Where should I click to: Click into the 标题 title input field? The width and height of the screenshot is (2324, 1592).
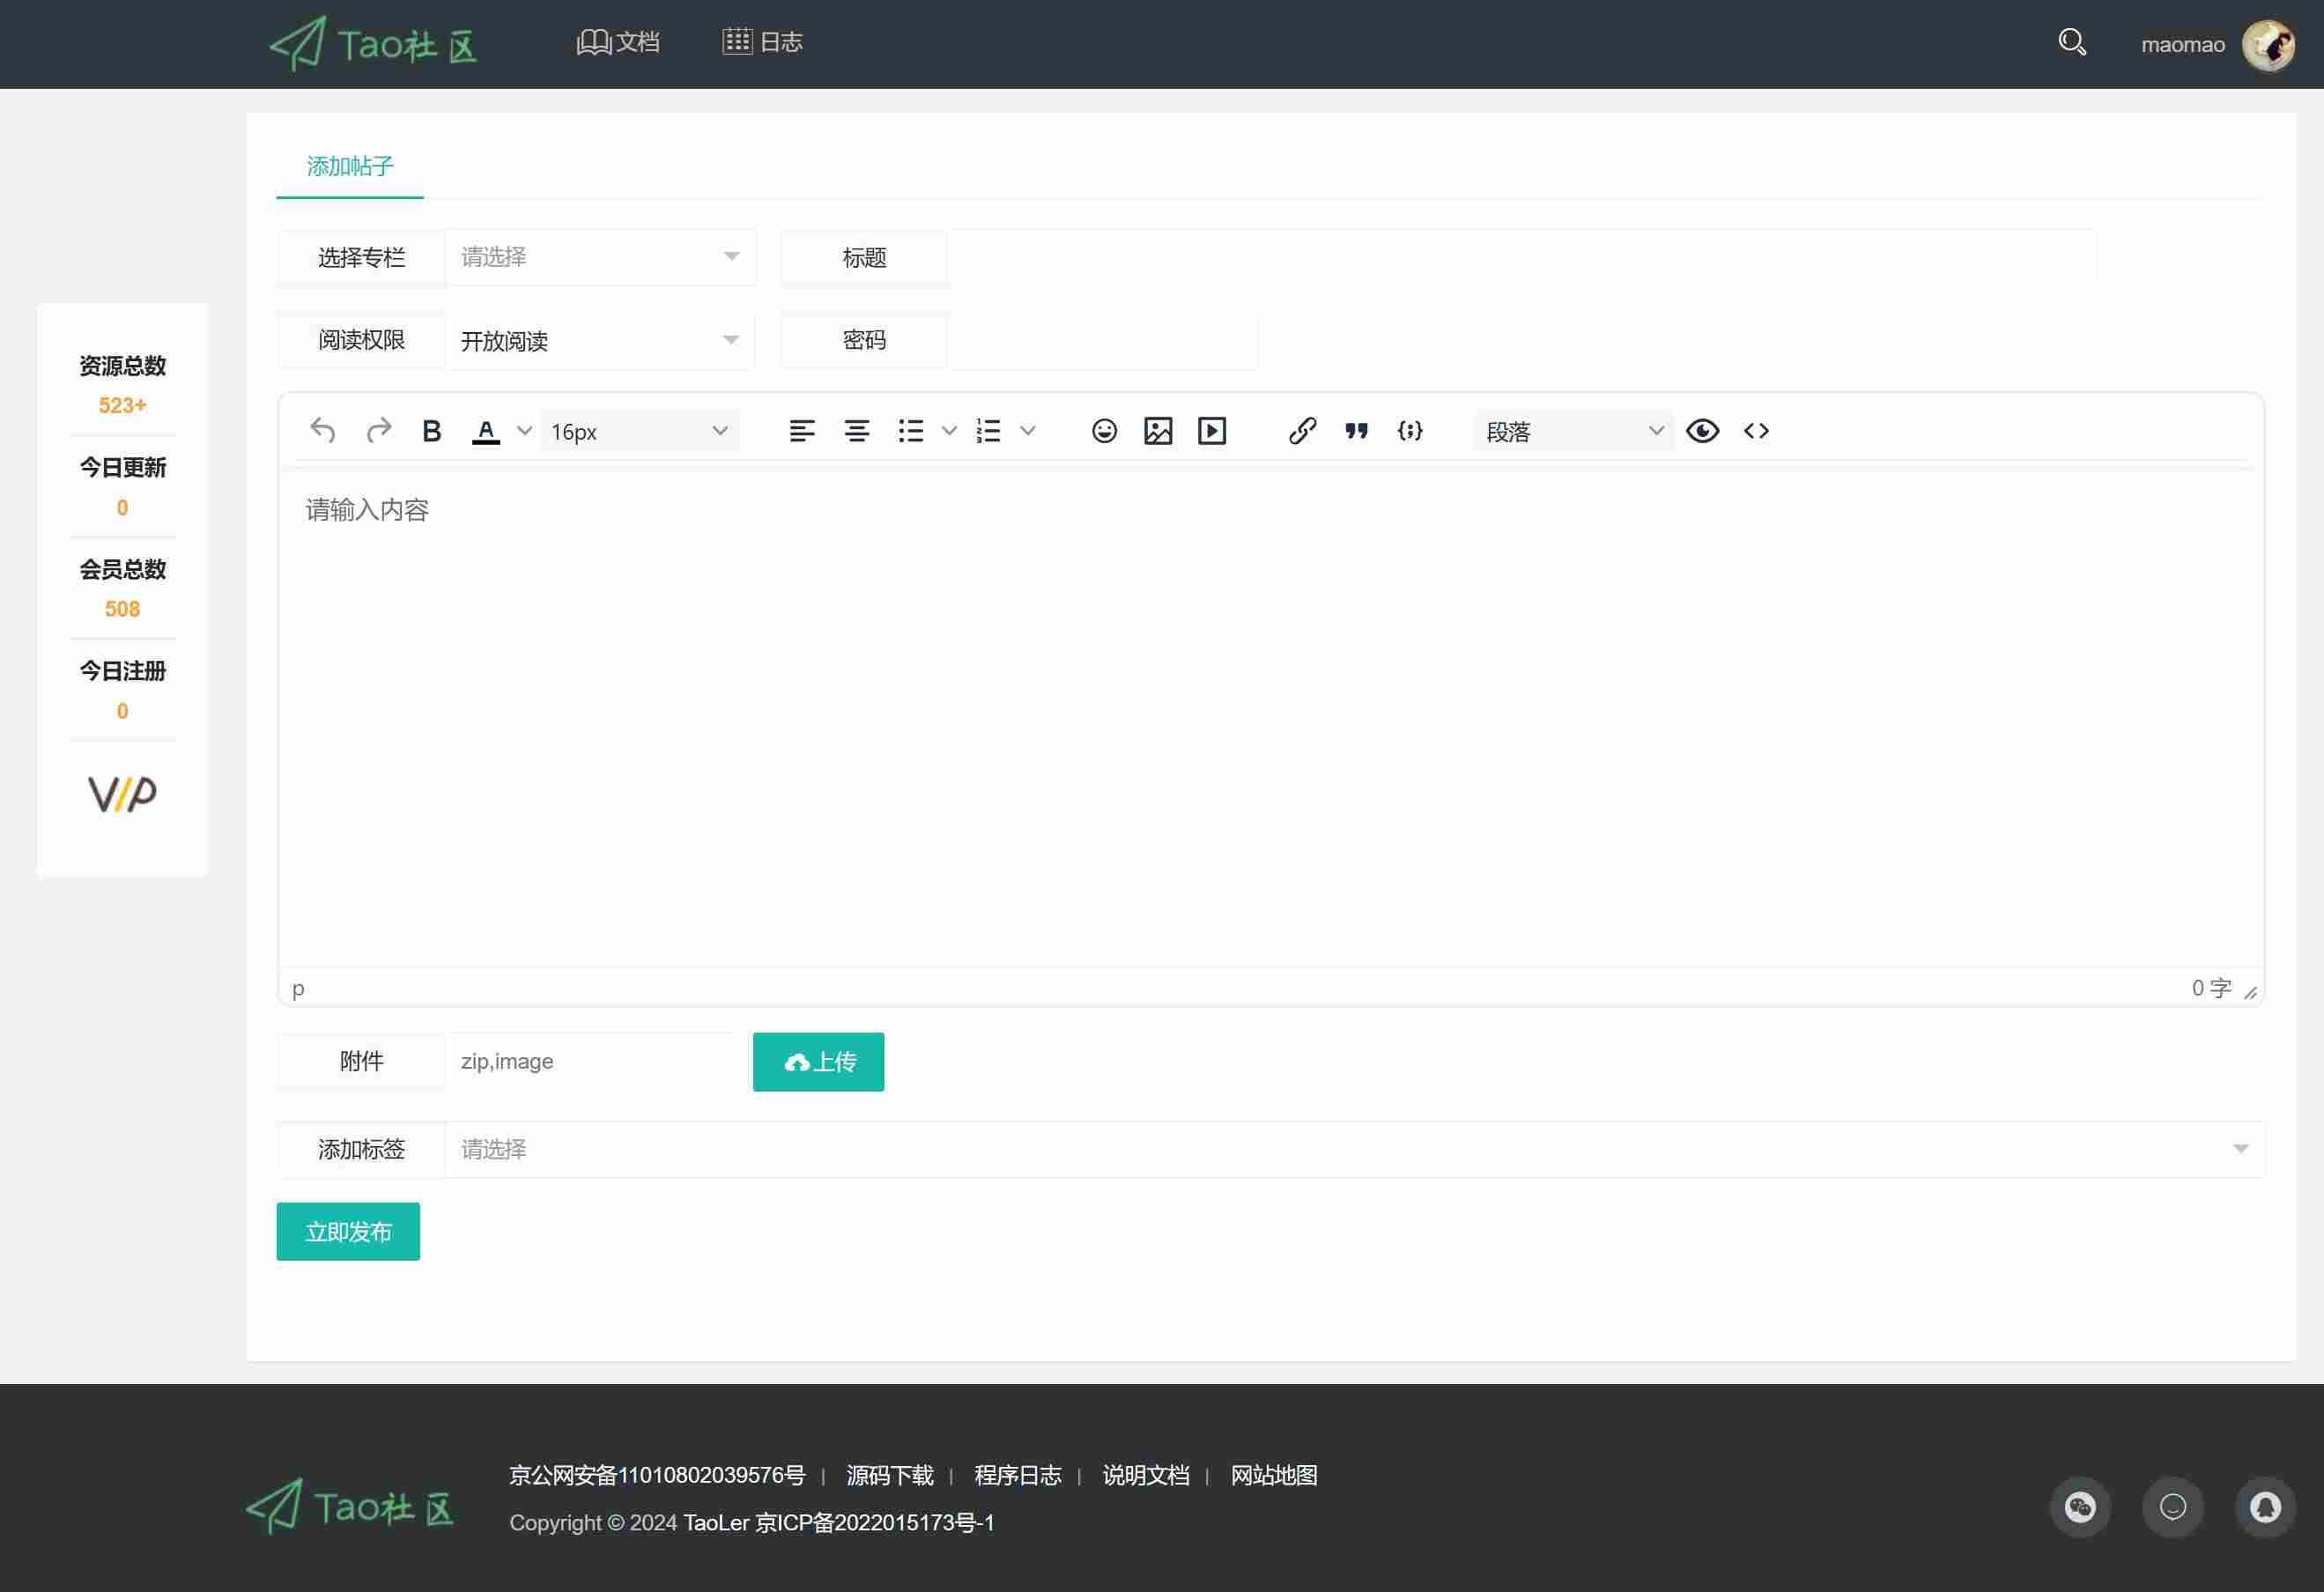(x=1521, y=257)
